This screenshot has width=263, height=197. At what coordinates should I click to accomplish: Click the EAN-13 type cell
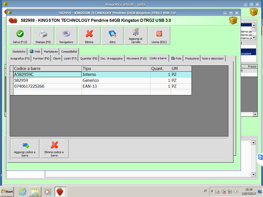pyautogui.click(x=116, y=86)
